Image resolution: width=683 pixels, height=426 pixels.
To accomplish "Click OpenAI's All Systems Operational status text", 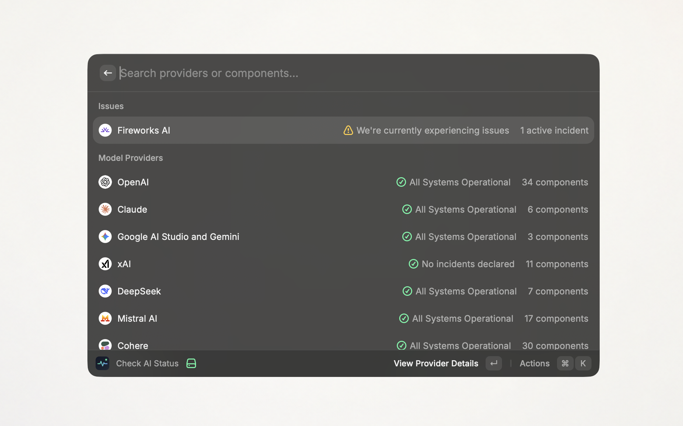I will [x=460, y=182].
